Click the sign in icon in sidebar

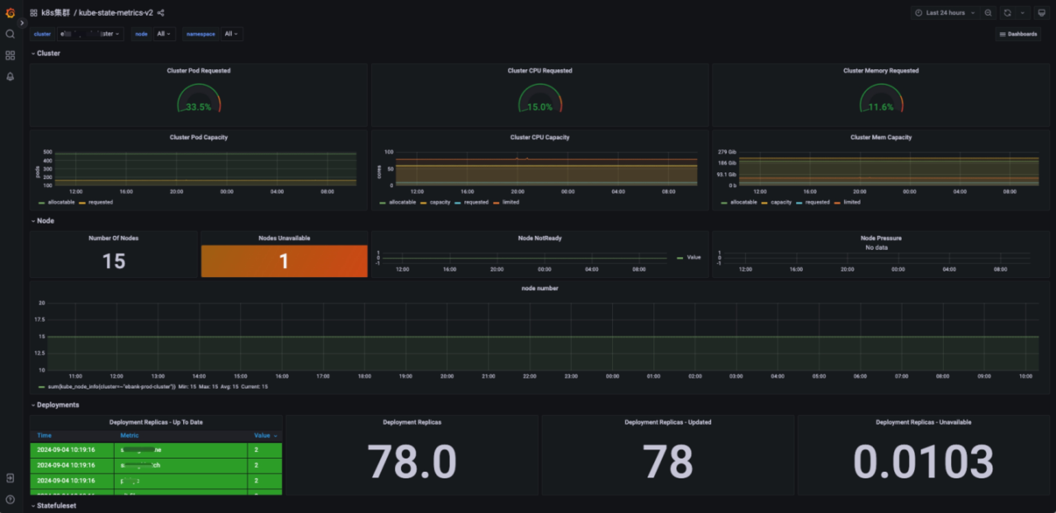[10, 478]
